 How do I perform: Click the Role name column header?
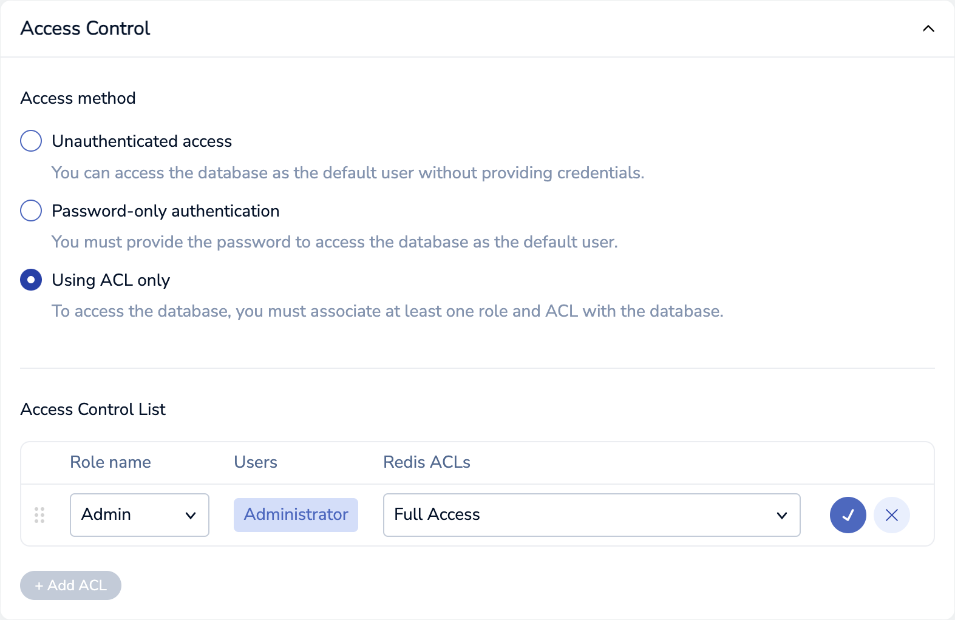pyautogui.click(x=110, y=462)
